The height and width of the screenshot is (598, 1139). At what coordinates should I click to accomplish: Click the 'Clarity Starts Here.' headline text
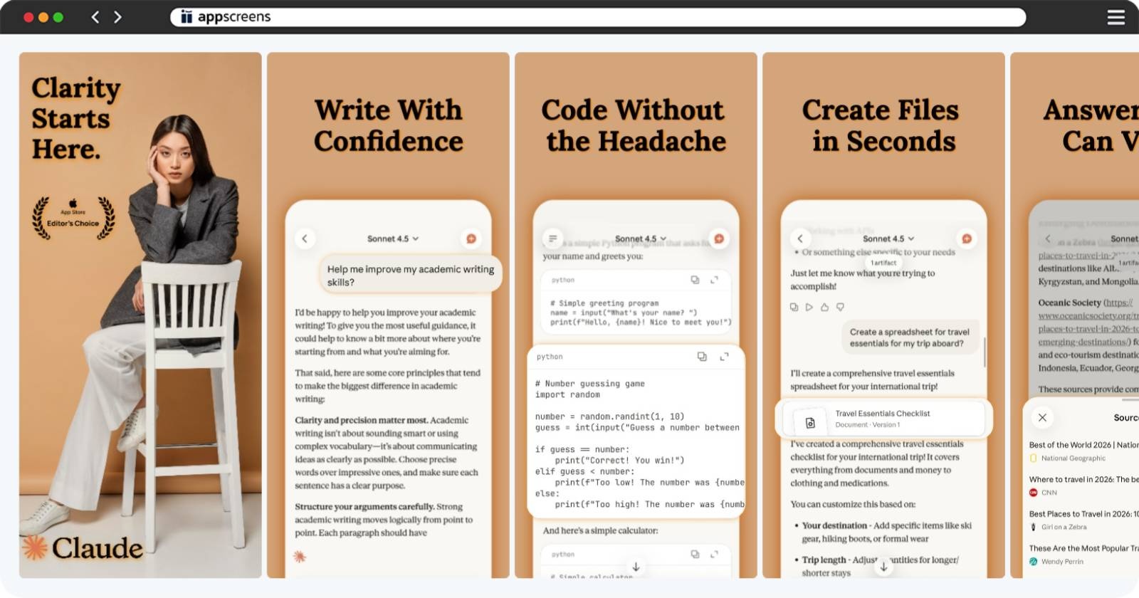point(75,118)
